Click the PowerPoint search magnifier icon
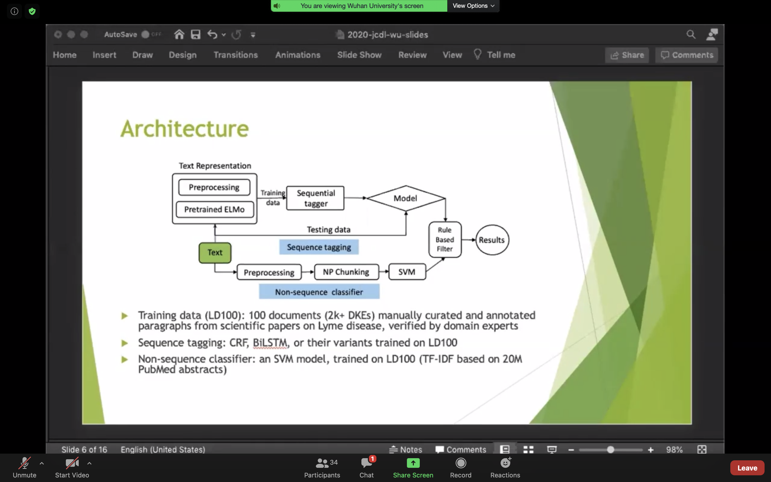771x482 pixels. coord(691,35)
